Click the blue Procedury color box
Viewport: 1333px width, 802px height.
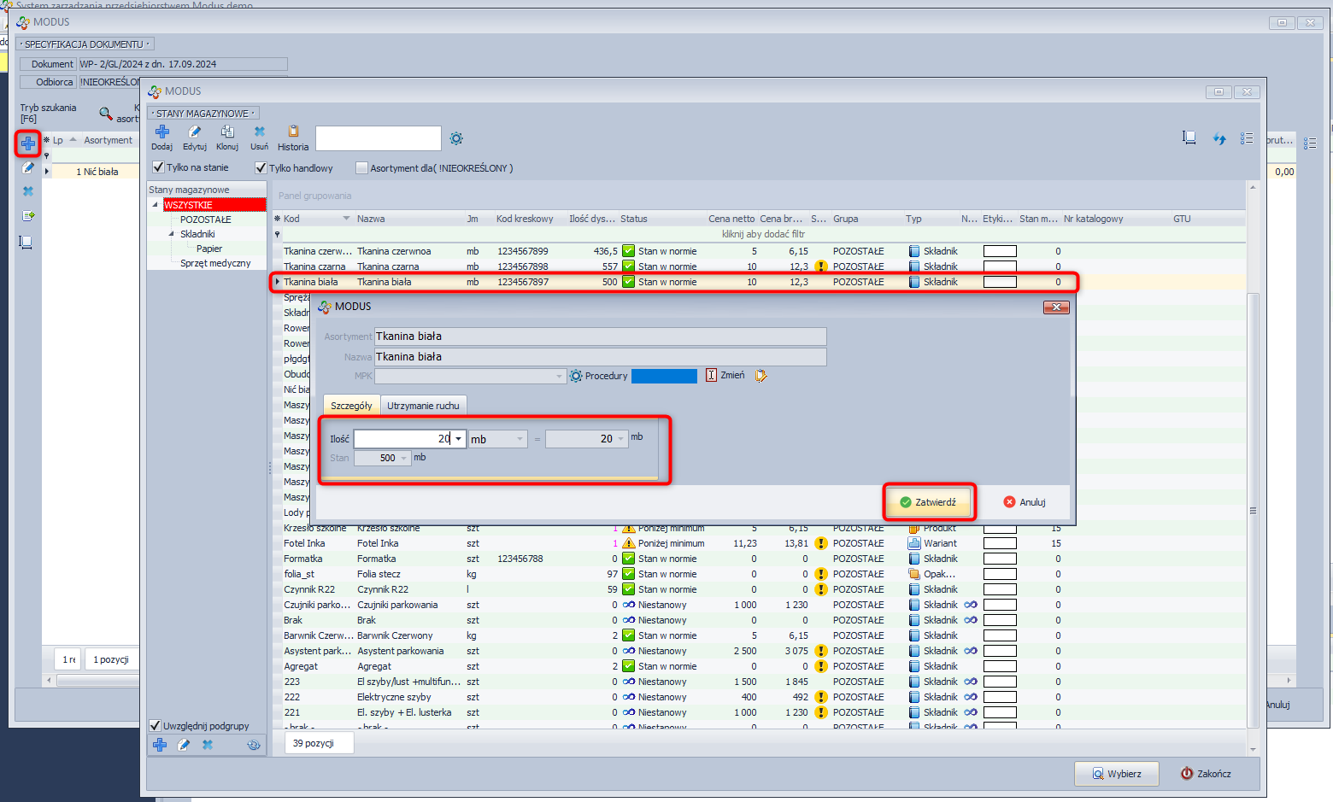(664, 376)
